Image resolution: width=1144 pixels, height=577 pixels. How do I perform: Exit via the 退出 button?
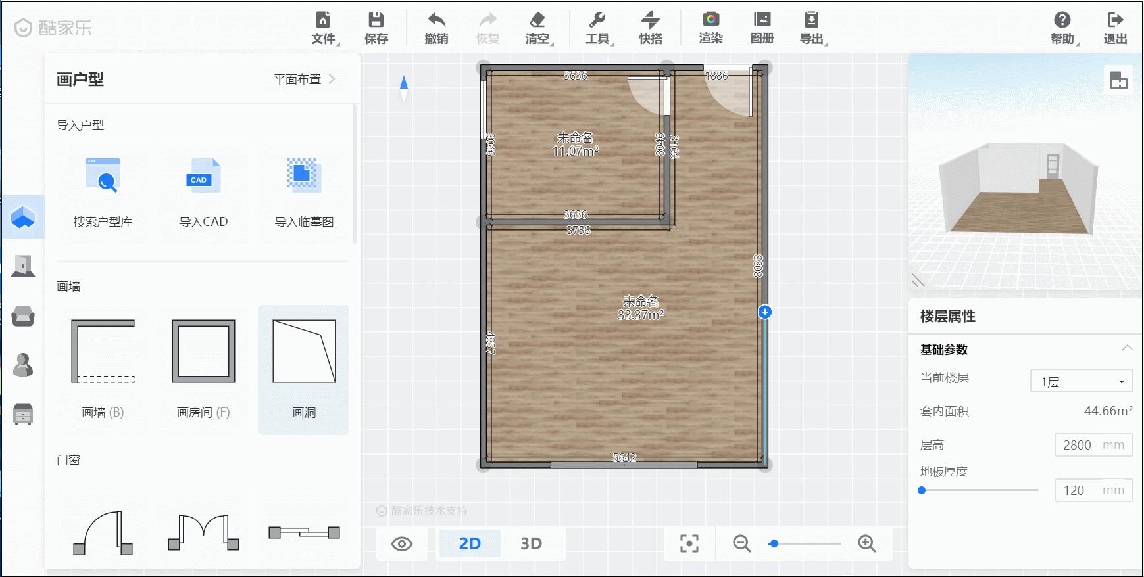[x=1115, y=28]
